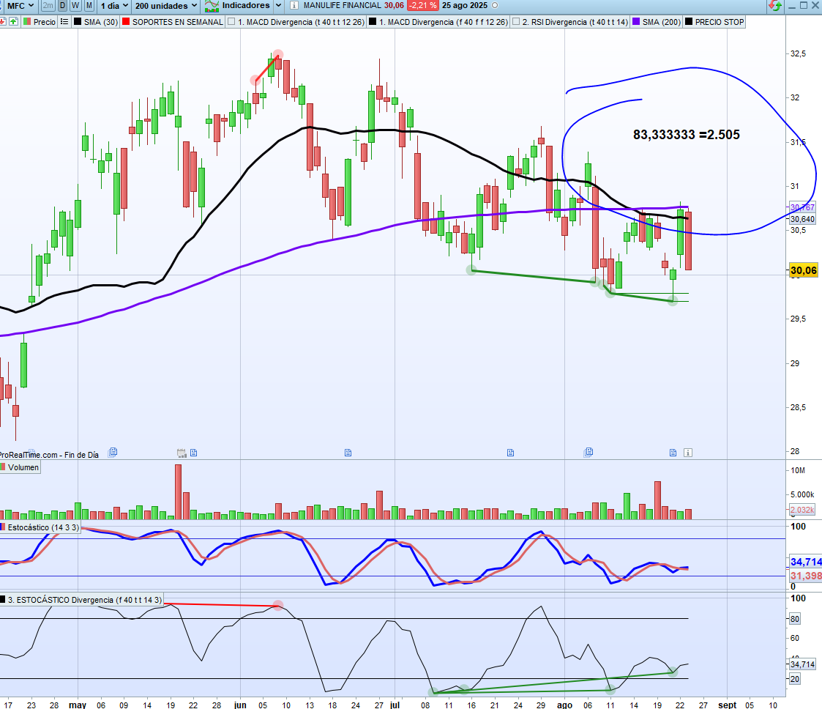Image resolution: width=822 pixels, height=709 pixels.
Task: Select the W weekly timeframe toggle
Action: (x=76, y=6)
